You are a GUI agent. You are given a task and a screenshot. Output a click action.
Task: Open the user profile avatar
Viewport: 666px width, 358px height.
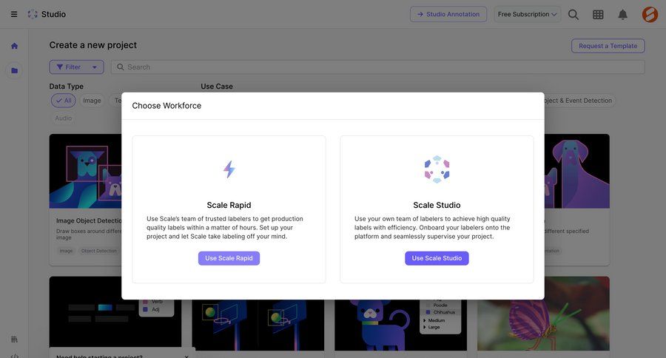[x=650, y=15]
